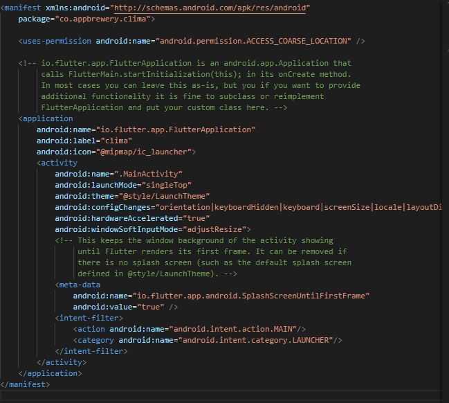Click the opening activity tag
449x403 pixels.
pos(57,163)
